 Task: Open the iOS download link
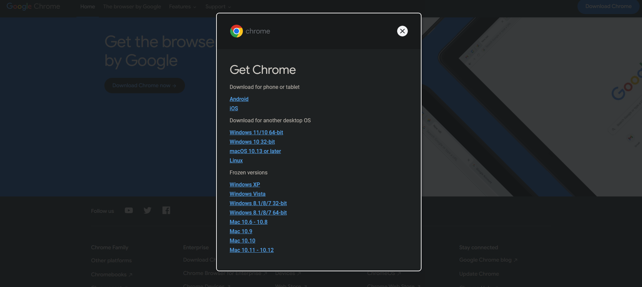point(234,108)
